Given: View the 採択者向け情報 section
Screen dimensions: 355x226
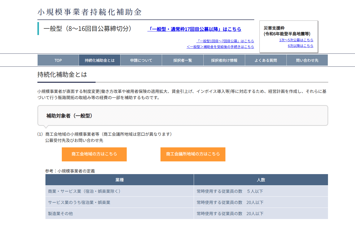Looking at the screenshot, I should point(224,60).
